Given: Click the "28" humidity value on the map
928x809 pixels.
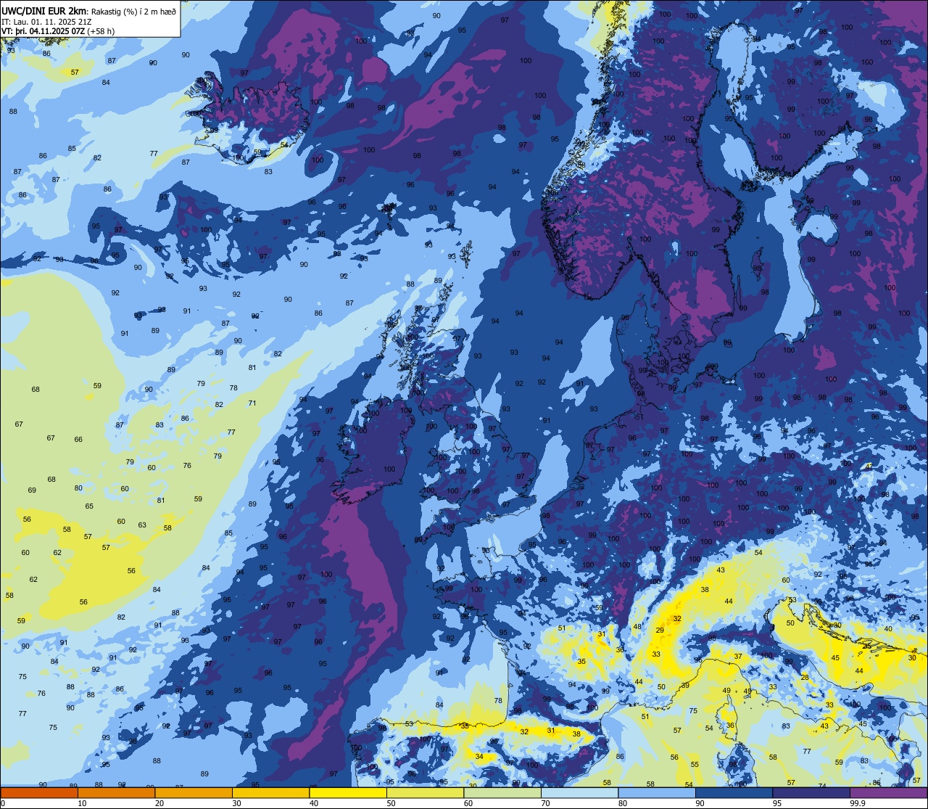Looking at the screenshot, I should [805, 678].
